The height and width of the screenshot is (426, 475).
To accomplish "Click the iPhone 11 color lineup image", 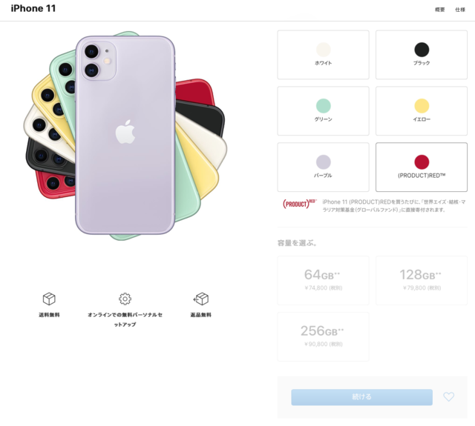I will (x=125, y=136).
